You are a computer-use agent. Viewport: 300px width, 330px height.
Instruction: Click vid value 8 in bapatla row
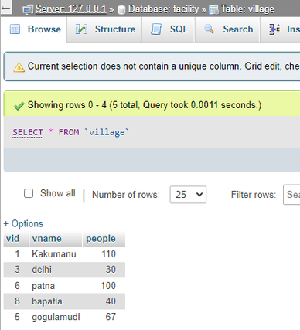click(x=17, y=301)
